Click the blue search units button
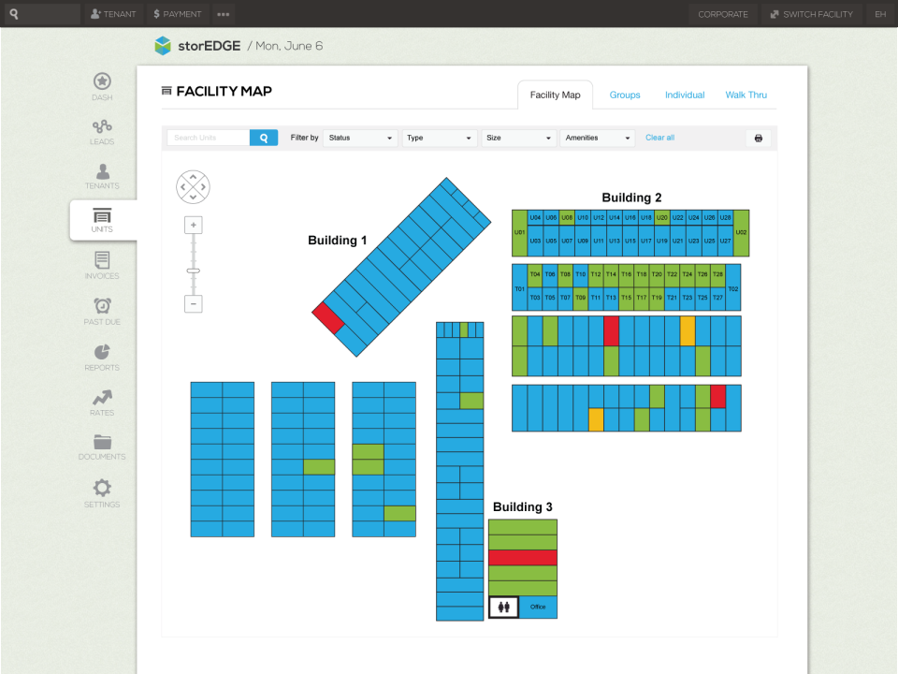The image size is (898, 674). click(x=264, y=138)
